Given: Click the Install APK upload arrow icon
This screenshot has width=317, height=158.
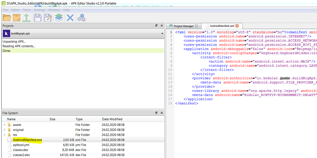Looking at the screenshot, I should click(27, 18).
